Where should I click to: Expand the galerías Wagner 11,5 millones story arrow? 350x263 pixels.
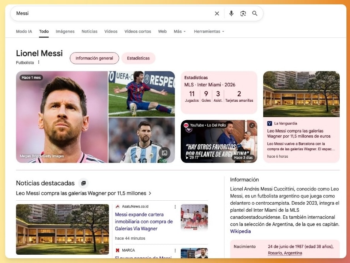150,193
